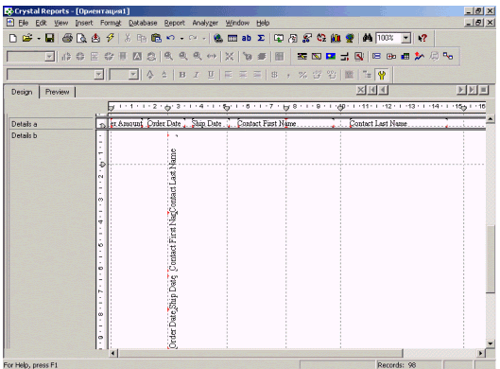Open the File menu

pos(24,23)
